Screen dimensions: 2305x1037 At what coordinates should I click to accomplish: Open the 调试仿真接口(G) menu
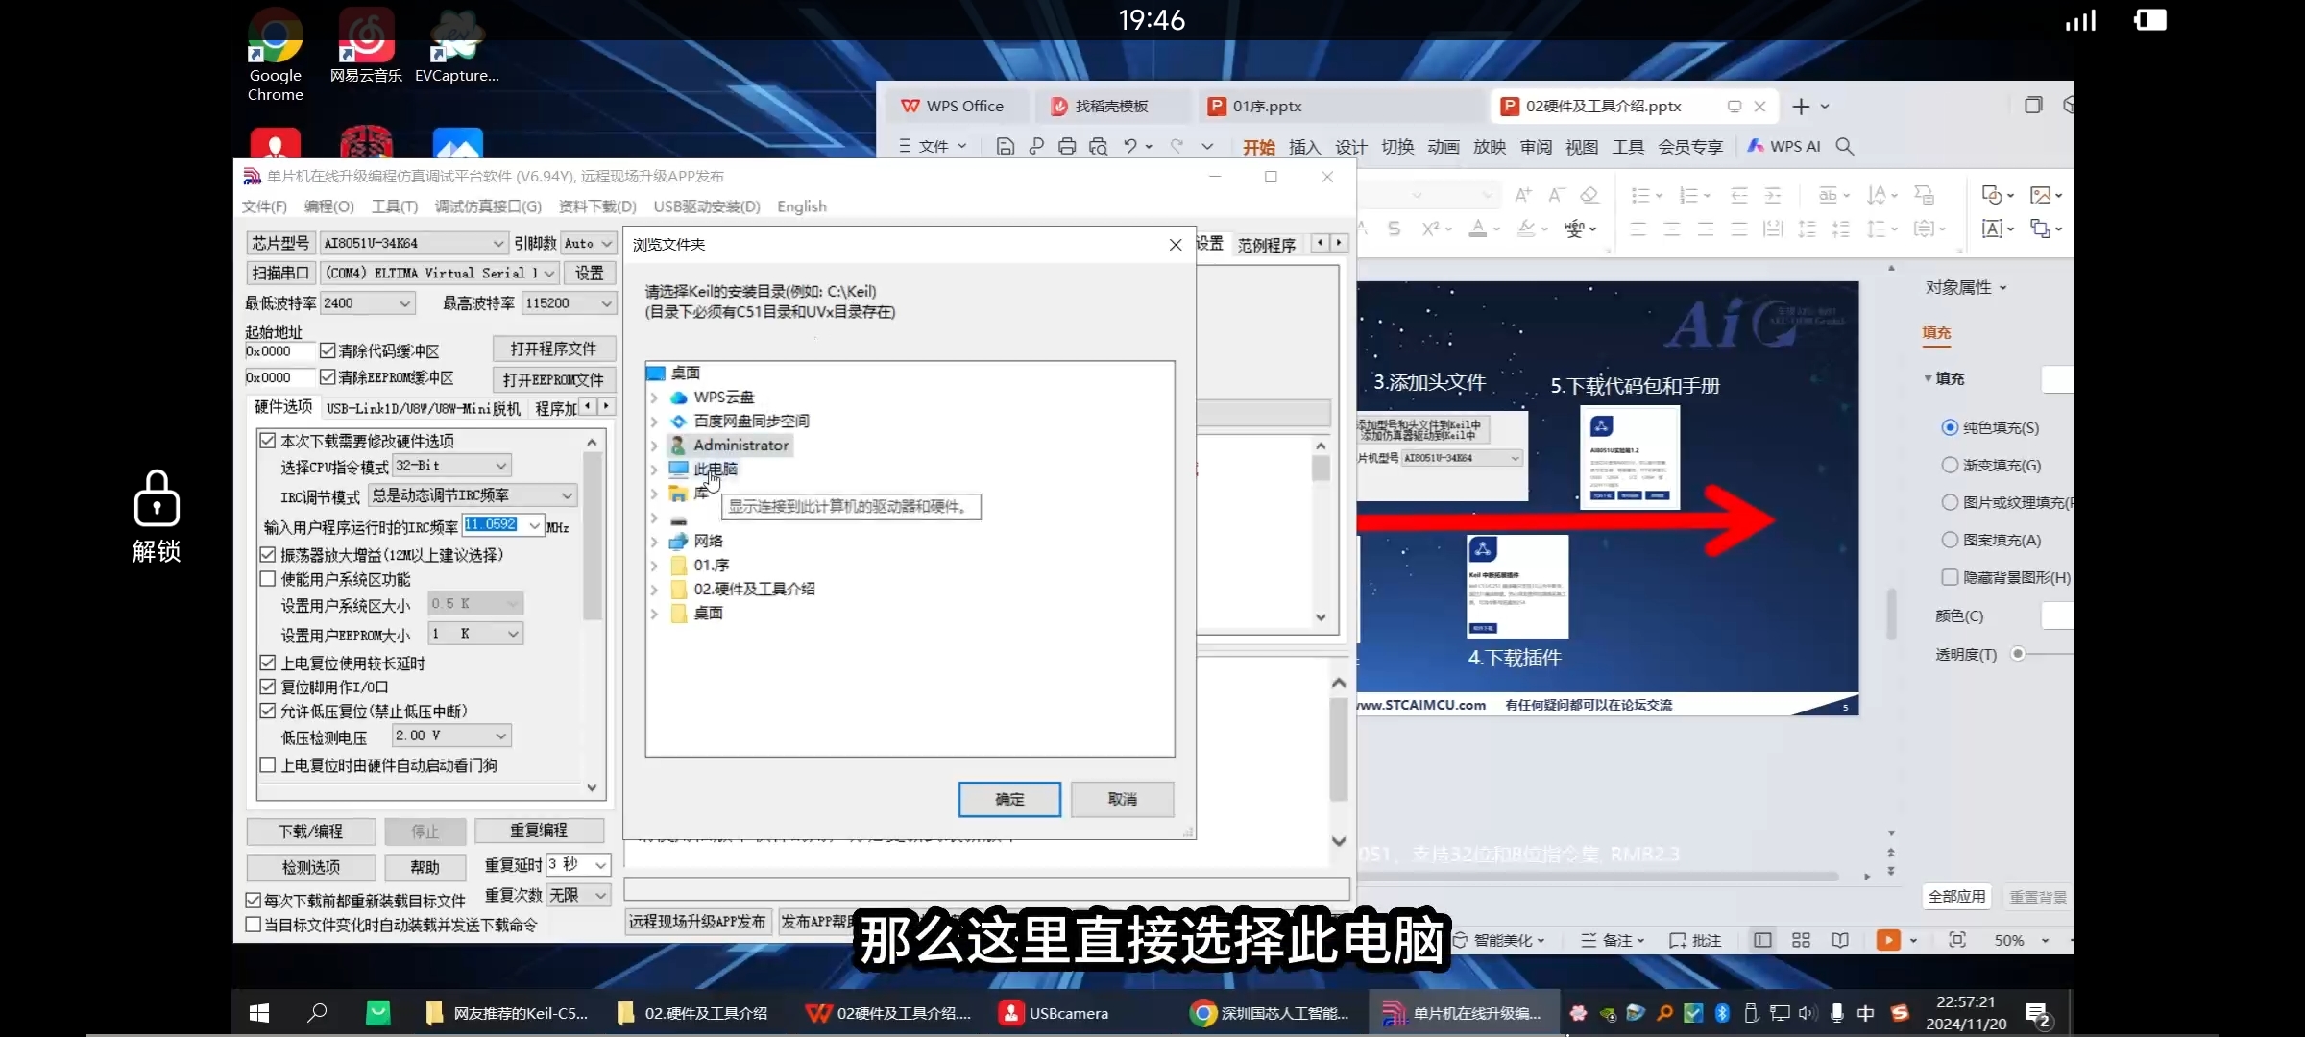tap(488, 206)
